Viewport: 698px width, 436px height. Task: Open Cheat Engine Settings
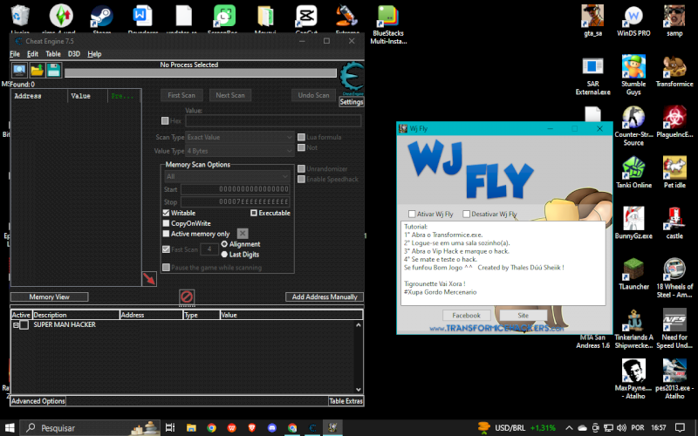(352, 102)
